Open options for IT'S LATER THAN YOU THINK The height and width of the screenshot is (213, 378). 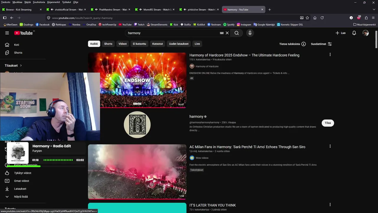click(330, 205)
